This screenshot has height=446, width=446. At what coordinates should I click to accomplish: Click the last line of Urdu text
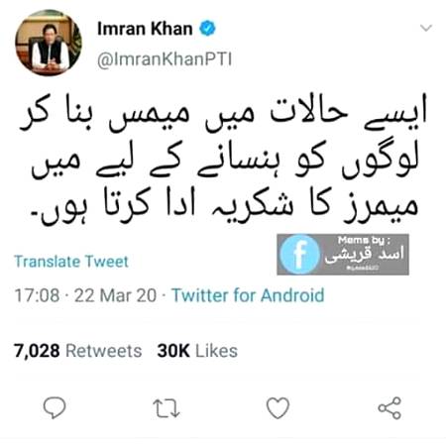[x=223, y=206]
